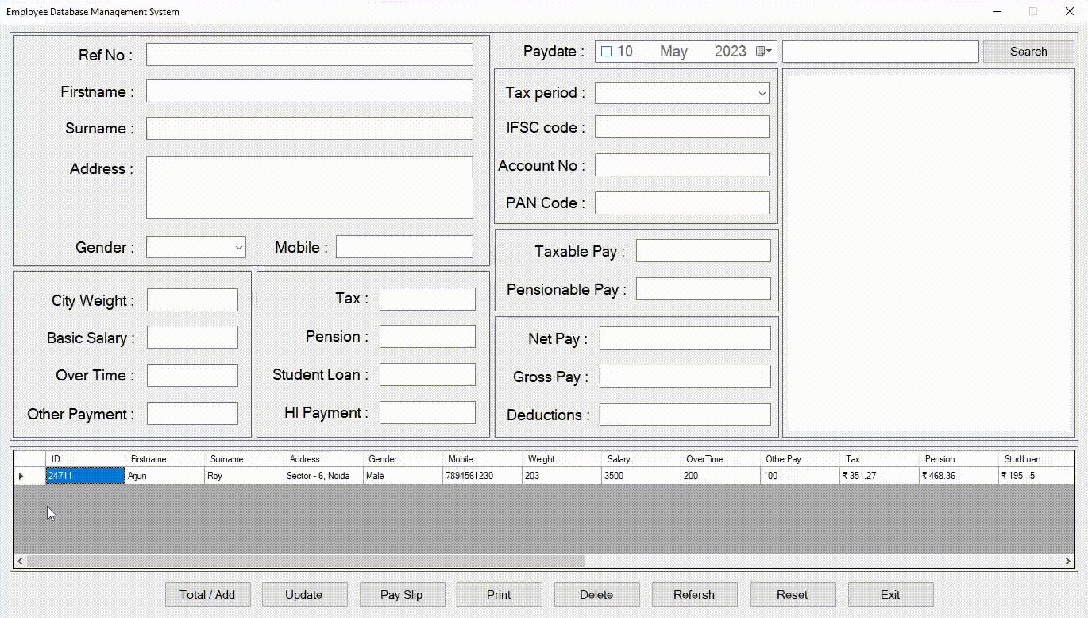Focus the Address text area
This screenshot has height=618, width=1088.
pyautogui.click(x=310, y=187)
